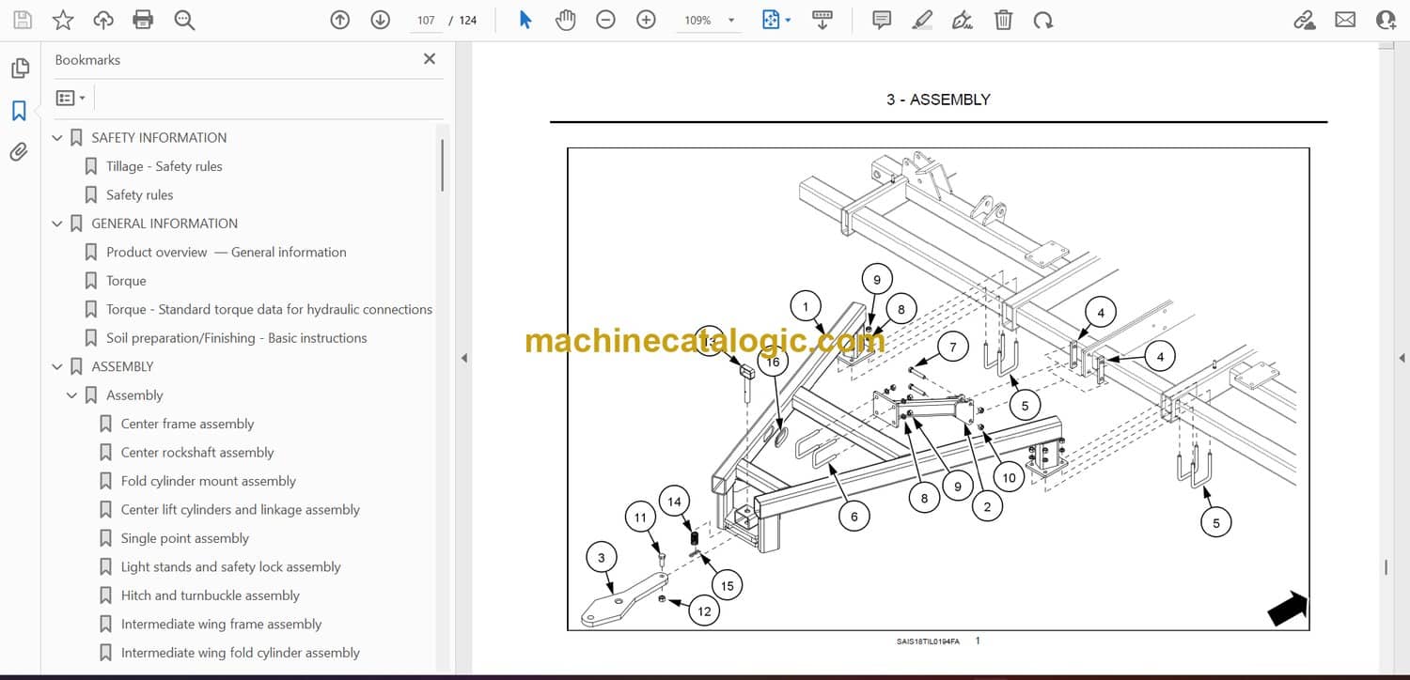Edit the page number field
The image size is (1410, 680).
(x=426, y=20)
